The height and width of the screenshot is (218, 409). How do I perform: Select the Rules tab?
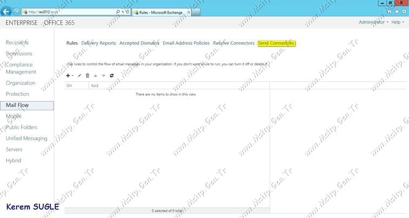pyautogui.click(x=72, y=43)
